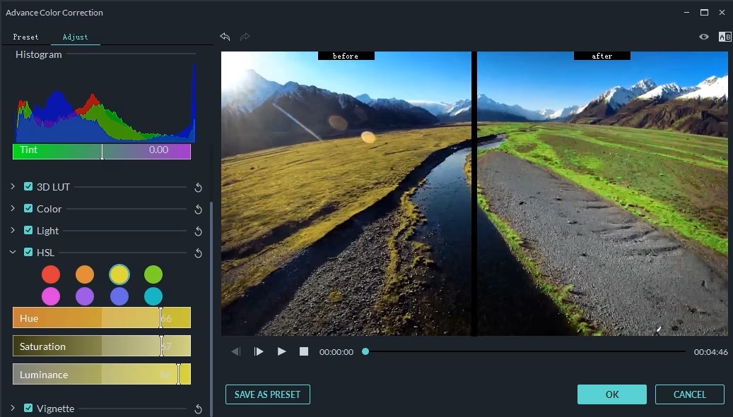733x417 pixels.
Task: Uncheck the Light section checkbox
Action: pos(28,231)
